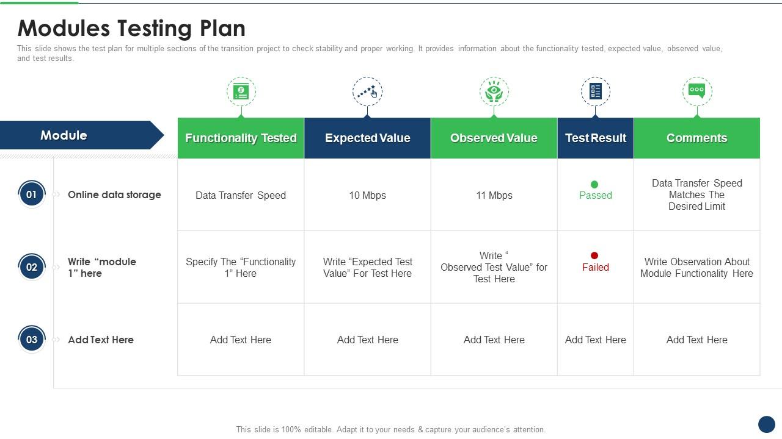Click the red Failed status dot
782x439 pixels.
(x=594, y=255)
